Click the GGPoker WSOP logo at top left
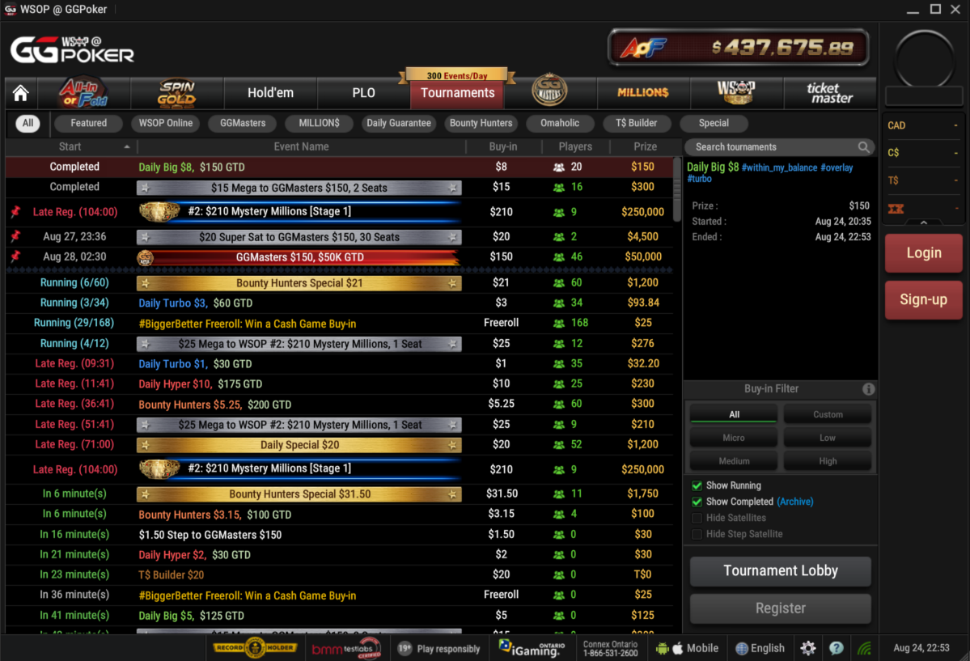The width and height of the screenshot is (970, 661). (72, 50)
